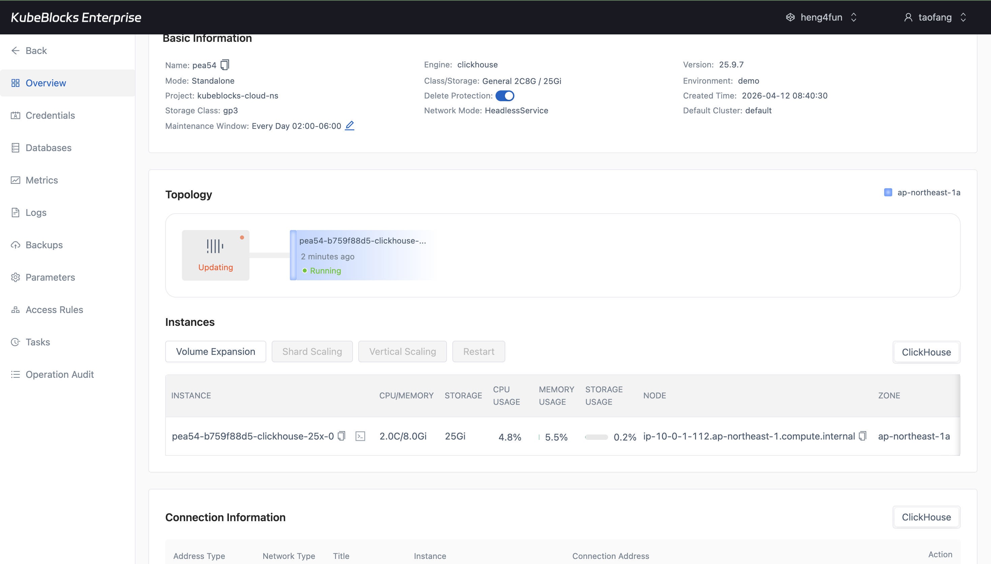991x564 pixels.
Task: Open the Metrics panel in the sidebar
Action: coord(42,180)
